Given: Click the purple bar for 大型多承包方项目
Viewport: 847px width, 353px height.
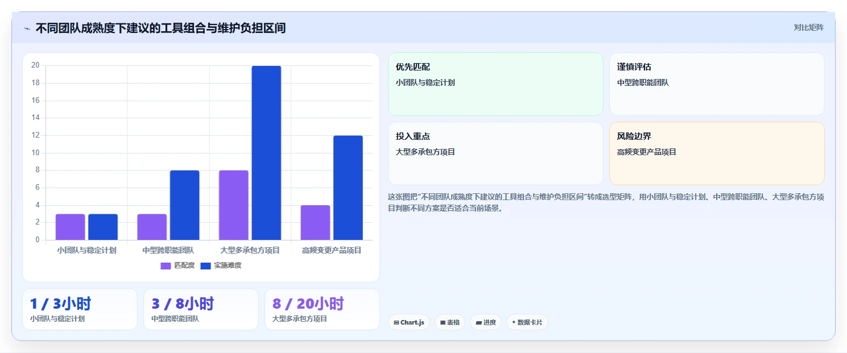Looking at the screenshot, I should [x=234, y=205].
